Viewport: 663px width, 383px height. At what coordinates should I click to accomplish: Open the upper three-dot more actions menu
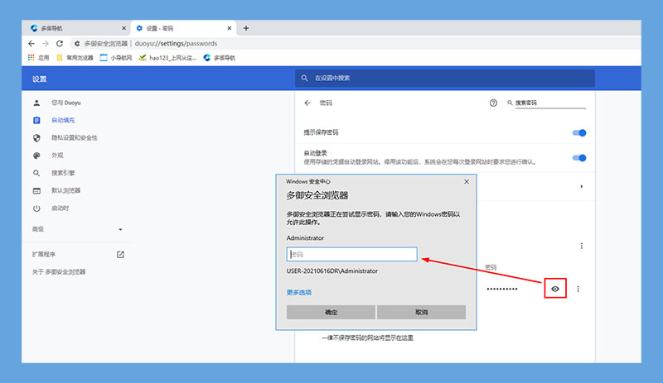[582, 246]
